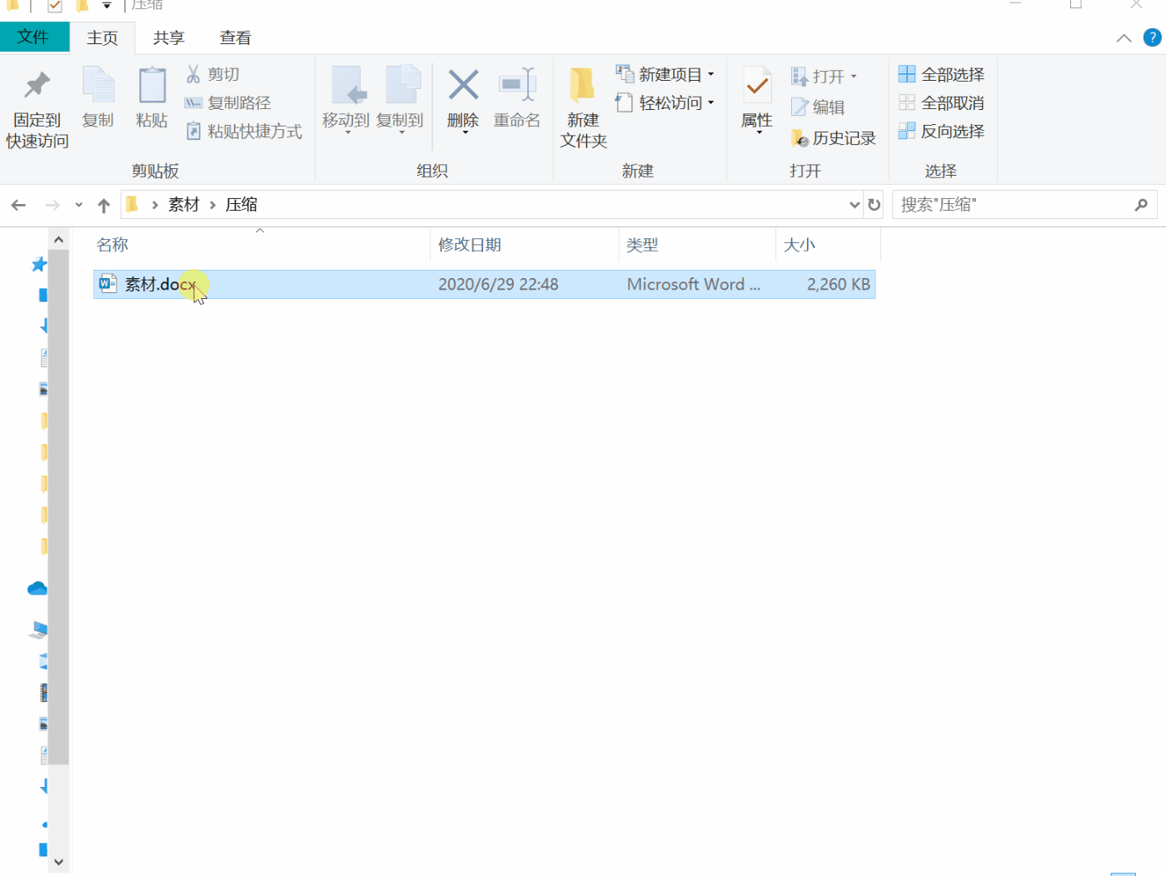
Task: Open the 文件 file menu
Action: click(x=34, y=37)
